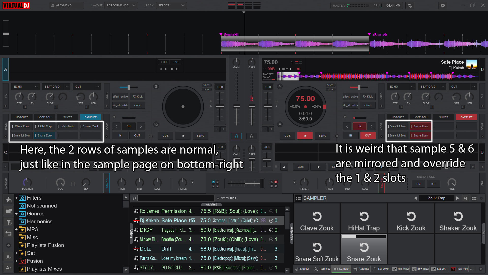Trigger the Snare Soft Zouk sample
The height and width of the screenshot is (275, 488).
pos(317,249)
